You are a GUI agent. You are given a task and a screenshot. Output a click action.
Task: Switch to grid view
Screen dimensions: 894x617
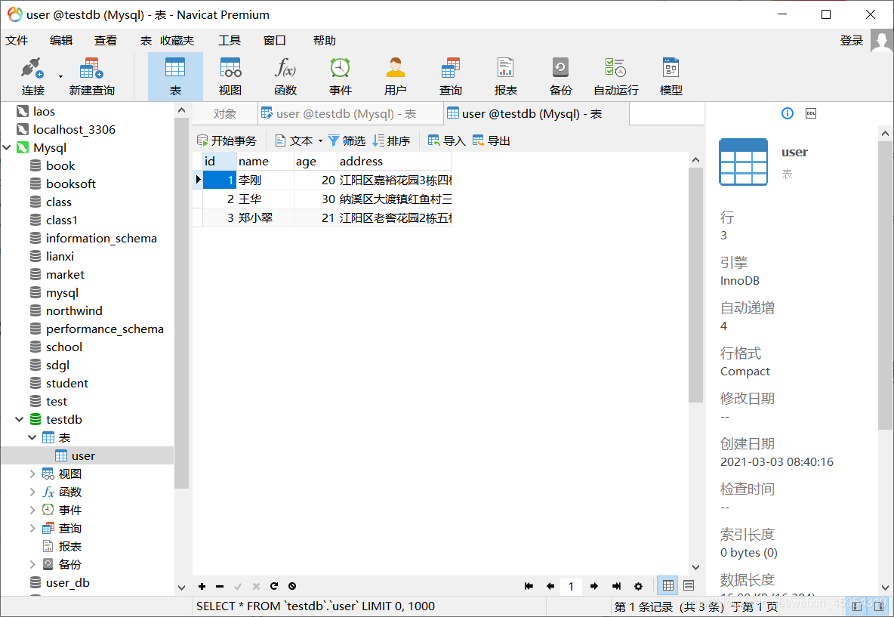(x=668, y=585)
